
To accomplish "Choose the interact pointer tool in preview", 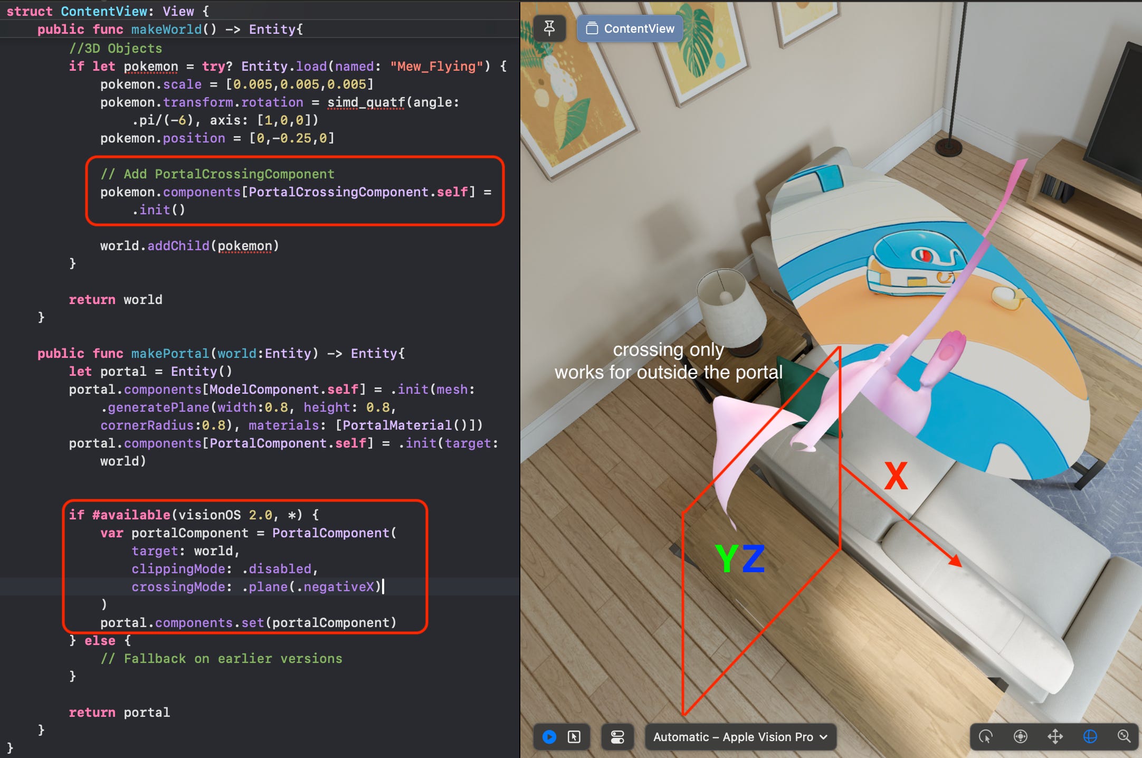I will (986, 736).
